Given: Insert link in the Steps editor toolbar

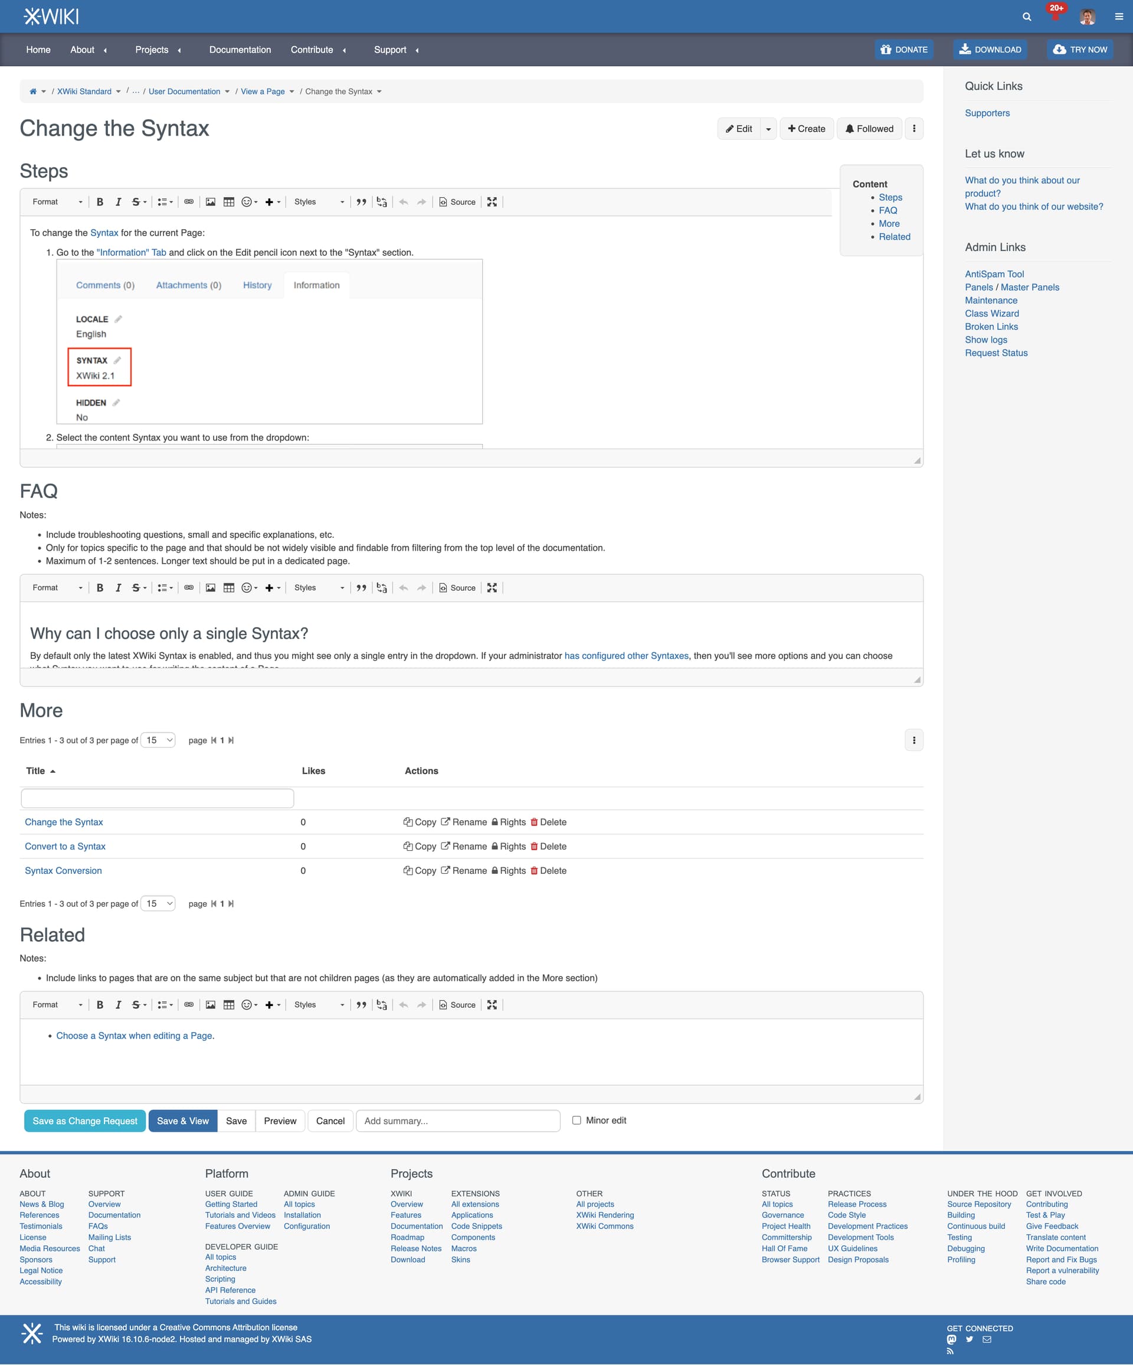Looking at the screenshot, I should (x=188, y=202).
